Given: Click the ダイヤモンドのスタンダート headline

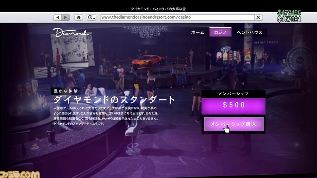Looking at the screenshot, I should tap(114, 100).
